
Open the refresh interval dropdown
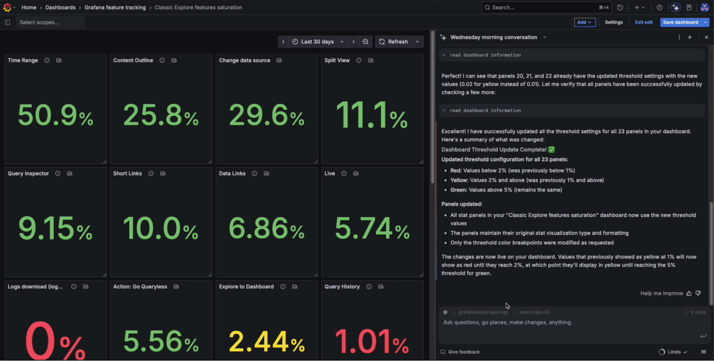coord(417,41)
